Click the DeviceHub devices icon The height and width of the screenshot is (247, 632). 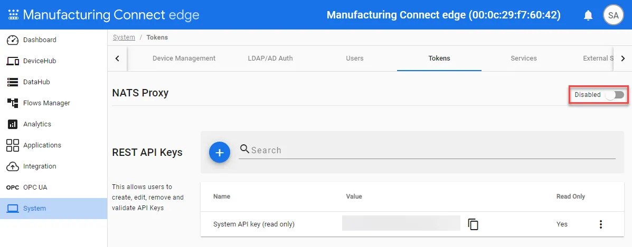click(13, 61)
